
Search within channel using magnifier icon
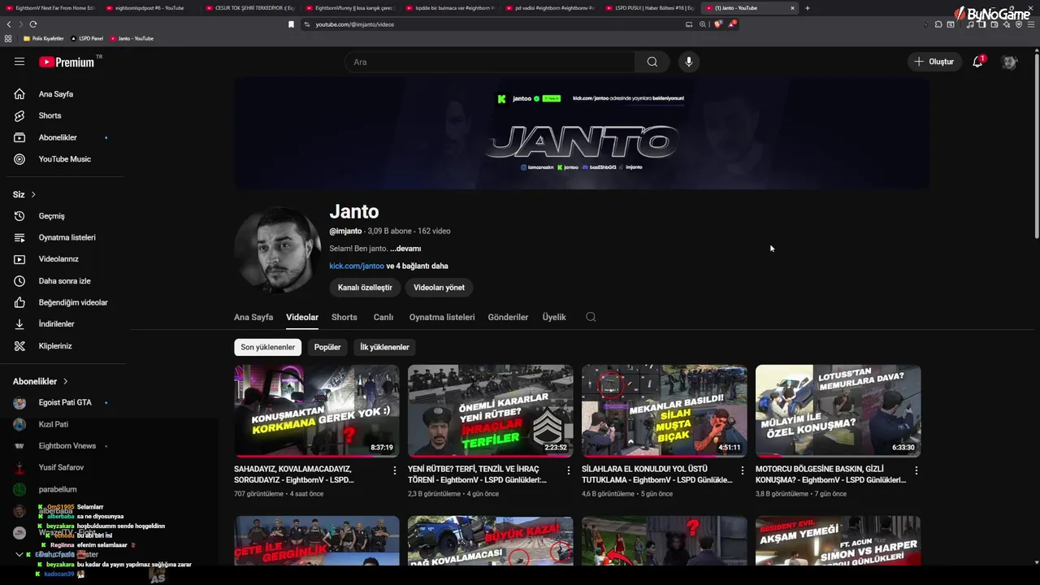pyautogui.click(x=591, y=317)
